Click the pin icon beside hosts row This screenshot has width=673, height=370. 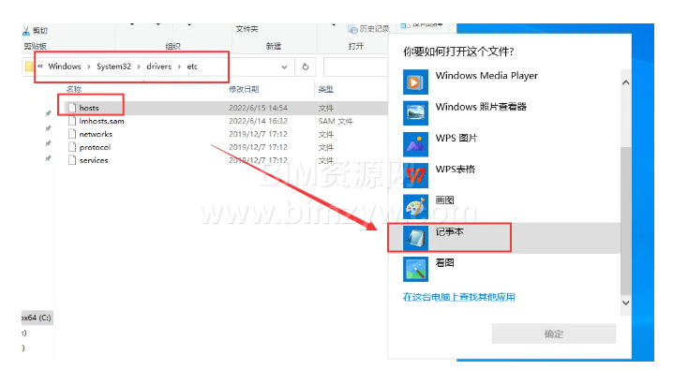pos(48,113)
